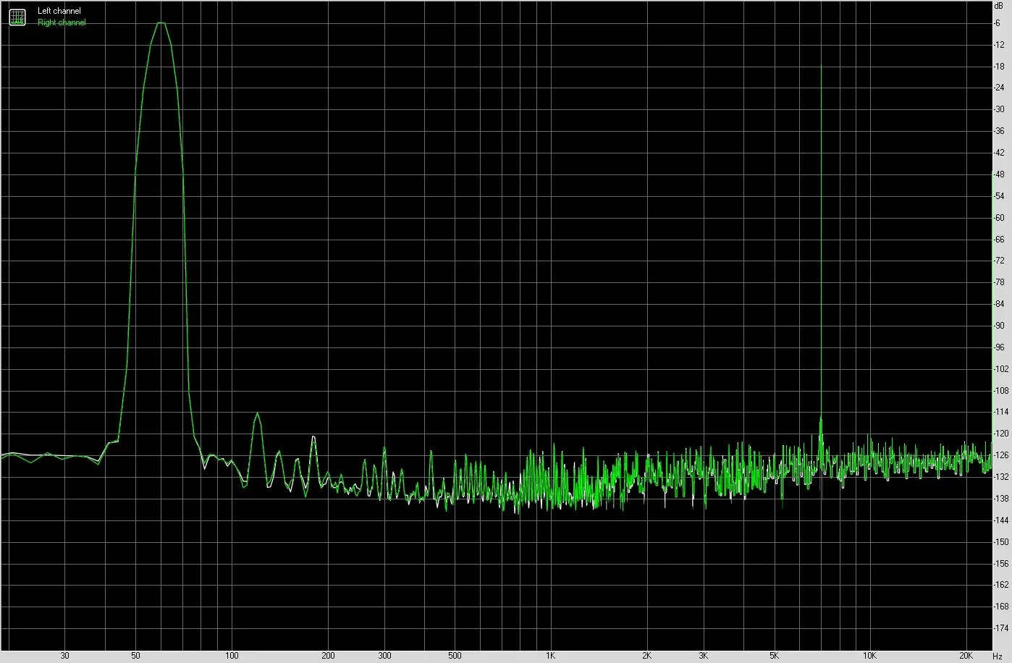Click the 100 label on frequency axis
This screenshot has width=1012, height=663.
[x=232, y=656]
